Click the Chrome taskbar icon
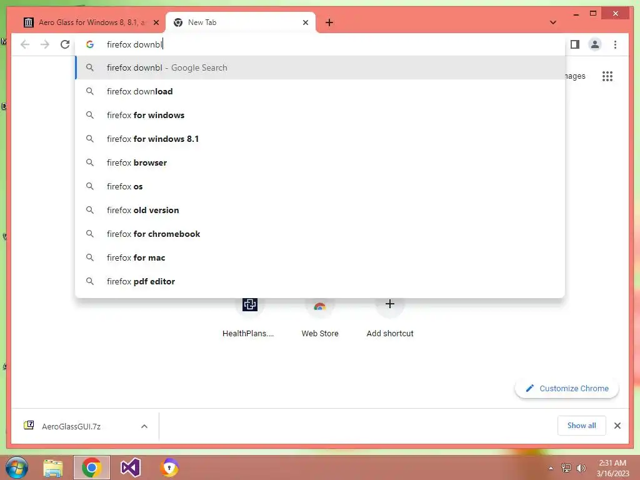640x480 pixels. pyautogui.click(x=91, y=467)
